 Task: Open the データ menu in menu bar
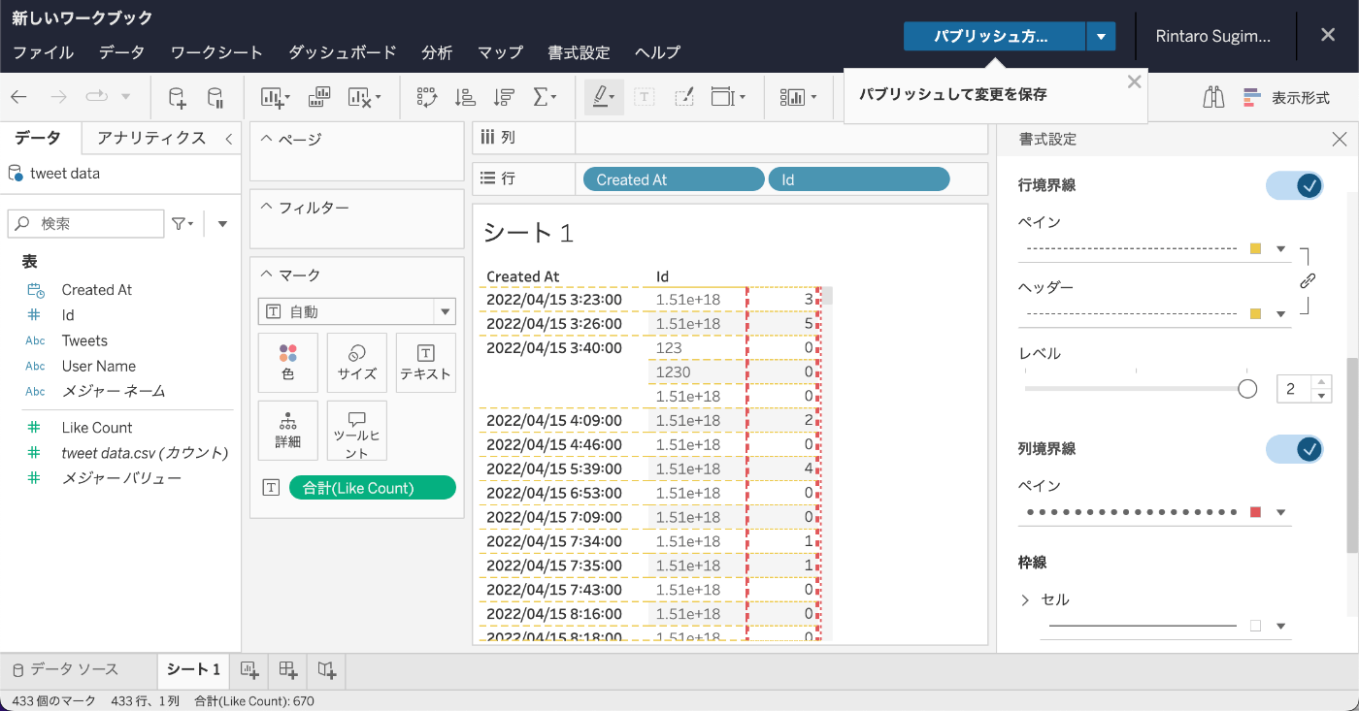(x=121, y=52)
